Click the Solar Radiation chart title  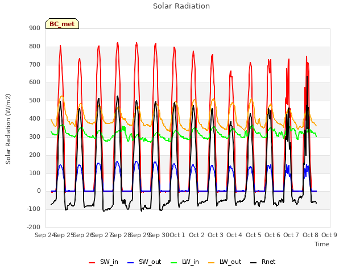coord(181,6)
